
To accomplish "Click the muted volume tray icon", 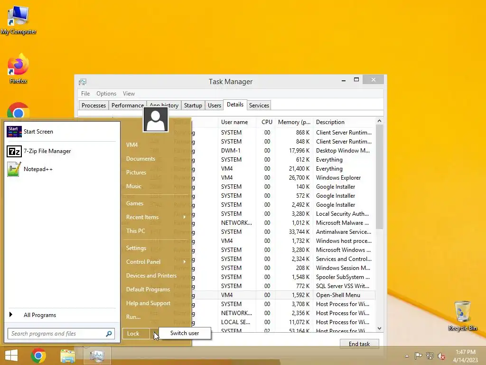I will 441,355.
